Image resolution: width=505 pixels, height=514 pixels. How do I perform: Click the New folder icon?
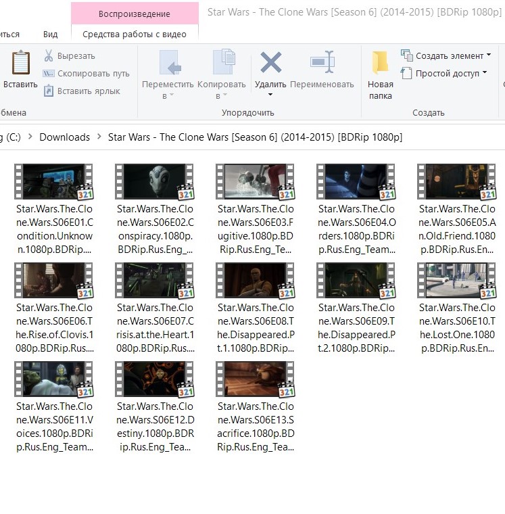[x=380, y=62]
